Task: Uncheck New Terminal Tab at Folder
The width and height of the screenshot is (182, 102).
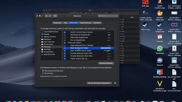Action: [x=65, y=51]
